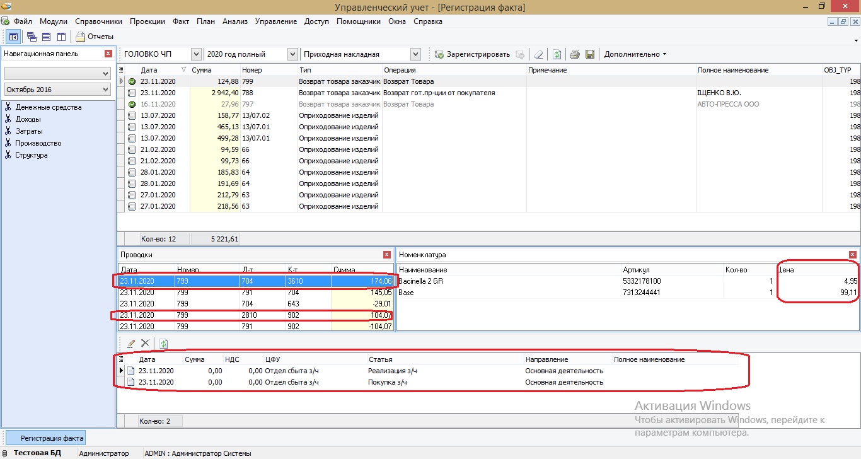Open the 2020 год полный period dropdown
This screenshot has width=861, height=459.
(292, 54)
